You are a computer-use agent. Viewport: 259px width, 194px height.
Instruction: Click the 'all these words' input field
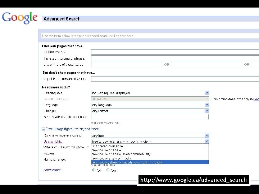coord(175,52)
